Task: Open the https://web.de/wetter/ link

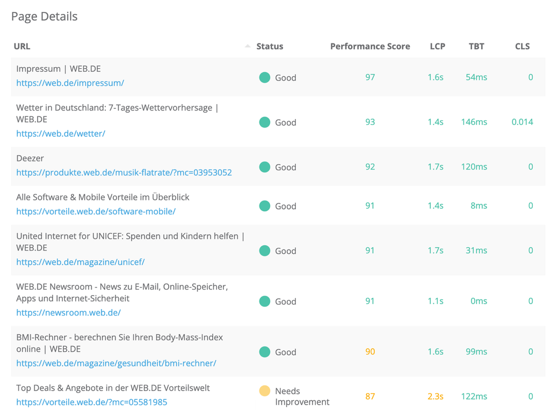Action: pos(61,134)
